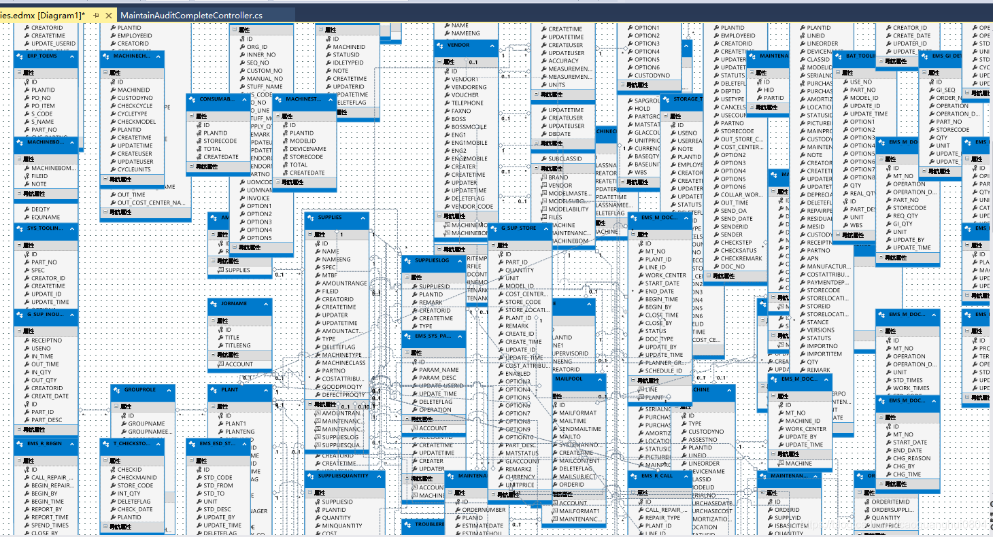Image resolution: width=993 pixels, height=537 pixels.
Task: Collapse 属性 section in JOBNAME entity
Action: pyautogui.click(x=212, y=321)
